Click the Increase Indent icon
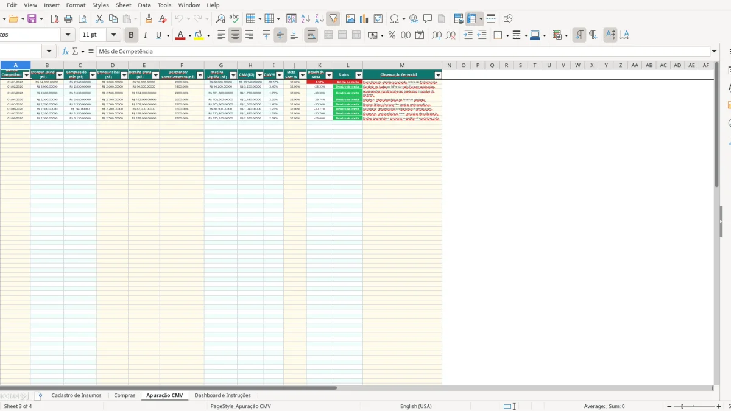Image resolution: width=731 pixels, height=411 pixels. click(468, 35)
